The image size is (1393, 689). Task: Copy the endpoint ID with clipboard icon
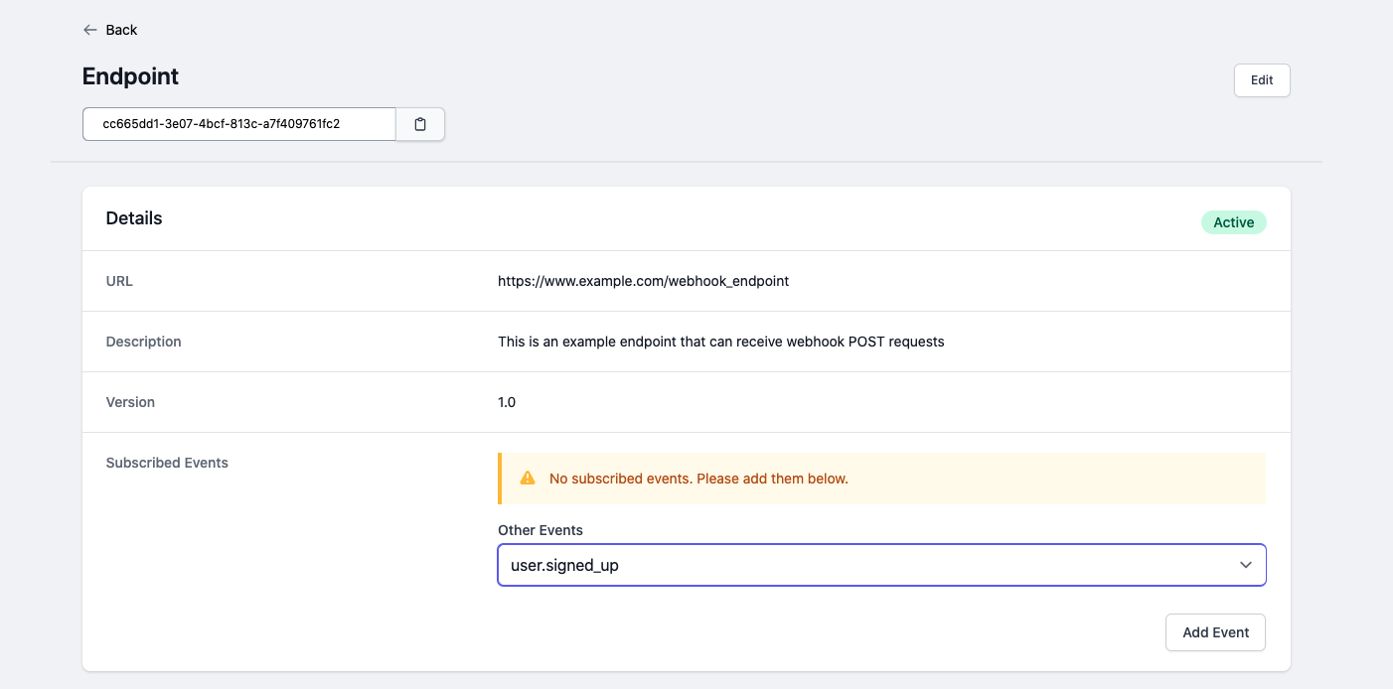420,124
